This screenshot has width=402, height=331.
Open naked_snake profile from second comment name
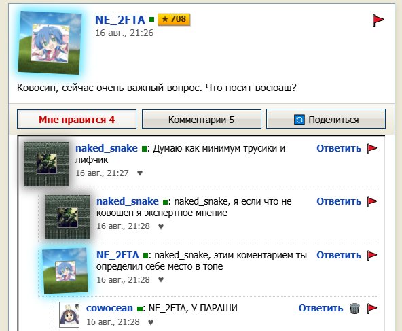tap(128, 202)
